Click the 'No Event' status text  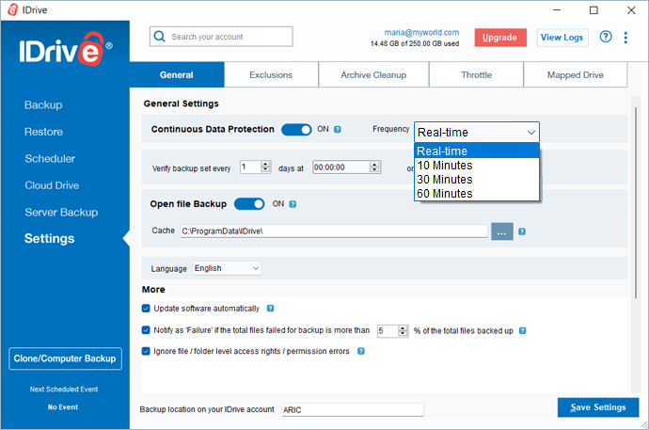63,407
